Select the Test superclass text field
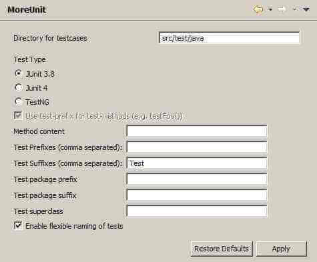This screenshot has height=262, width=317. click(x=197, y=211)
